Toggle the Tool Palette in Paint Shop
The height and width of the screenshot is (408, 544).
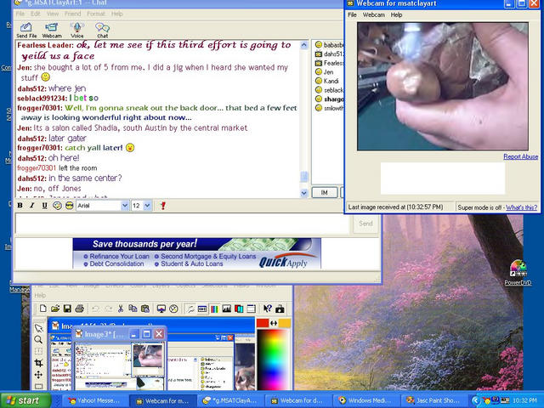[x=190, y=309]
